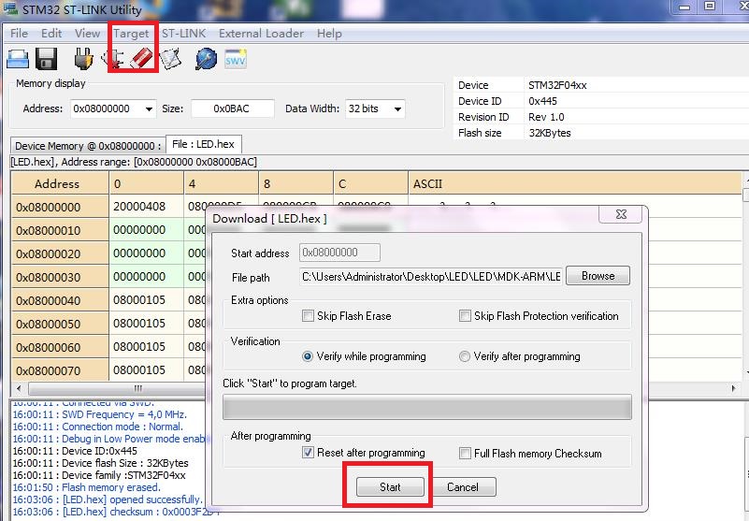Click the Cancel button
The height and width of the screenshot is (521, 749).
coord(462,487)
